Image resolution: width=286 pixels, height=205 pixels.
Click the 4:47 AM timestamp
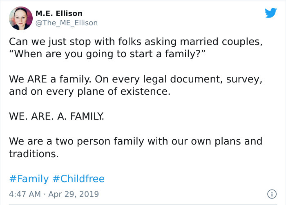pos(25,194)
